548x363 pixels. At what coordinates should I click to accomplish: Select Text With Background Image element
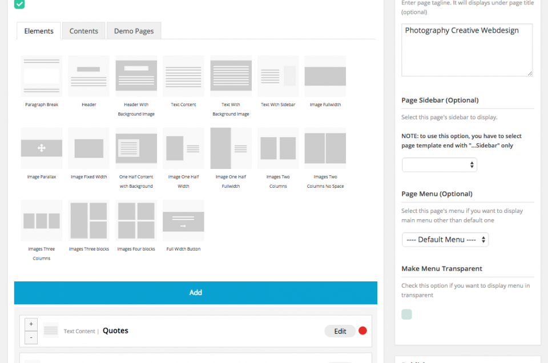point(231,76)
